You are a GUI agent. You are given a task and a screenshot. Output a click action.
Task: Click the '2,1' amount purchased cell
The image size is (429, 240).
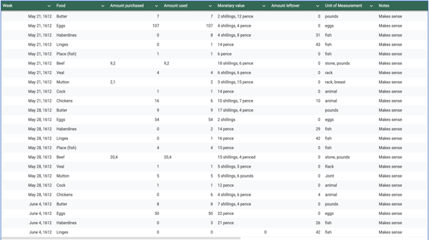[113, 82]
